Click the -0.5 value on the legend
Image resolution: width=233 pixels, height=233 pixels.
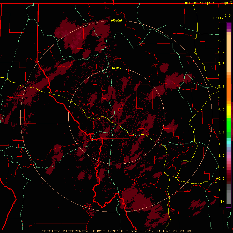220,179
